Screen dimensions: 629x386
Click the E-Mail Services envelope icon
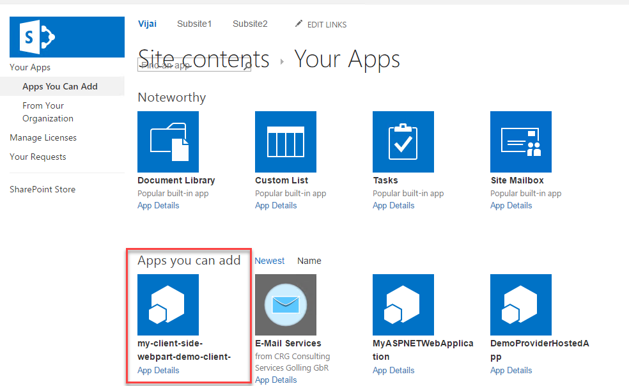(286, 305)
